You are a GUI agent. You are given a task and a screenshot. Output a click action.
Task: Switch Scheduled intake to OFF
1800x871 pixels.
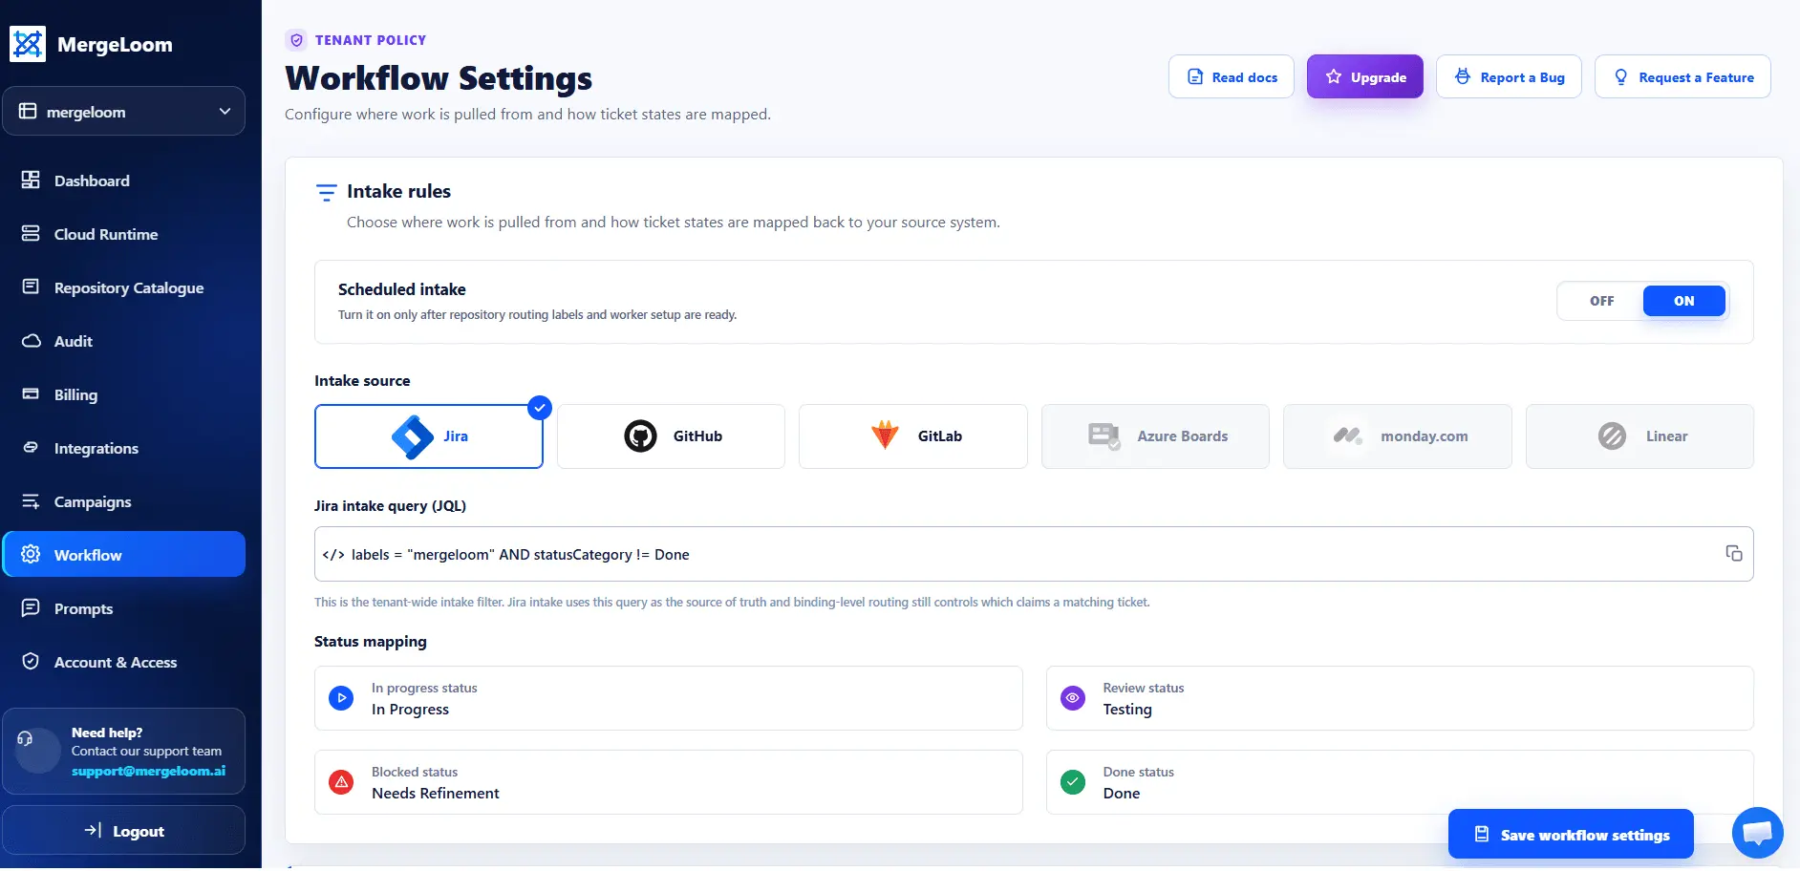(1602, 301)
